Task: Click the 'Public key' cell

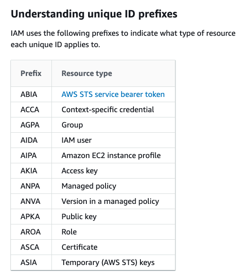Action: pos(113,217)
